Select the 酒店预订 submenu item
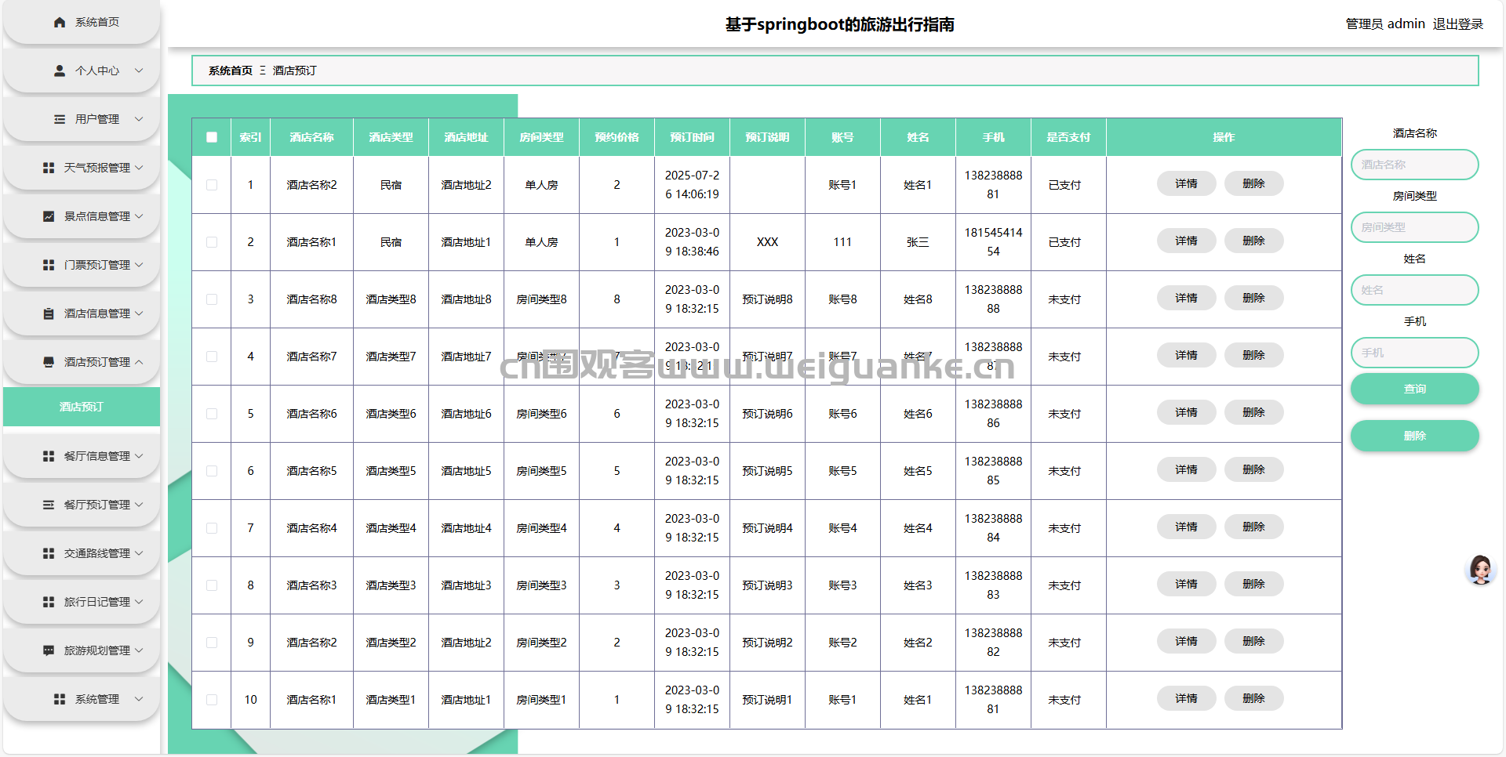Image resolution: width=1506 pixels, height=757 pixels. (82, 407)
